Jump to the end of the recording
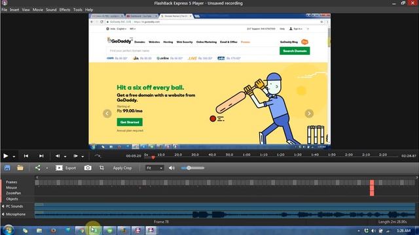The image size is (419, 235). point(41,156)
